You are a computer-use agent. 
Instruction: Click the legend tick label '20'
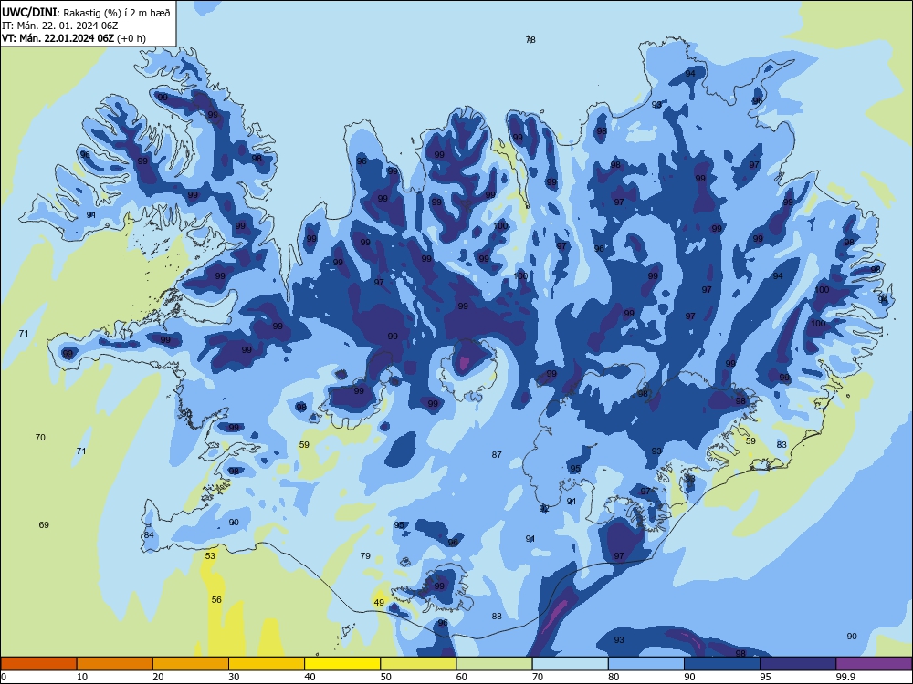pyautogui.click(x=158, y=677)
